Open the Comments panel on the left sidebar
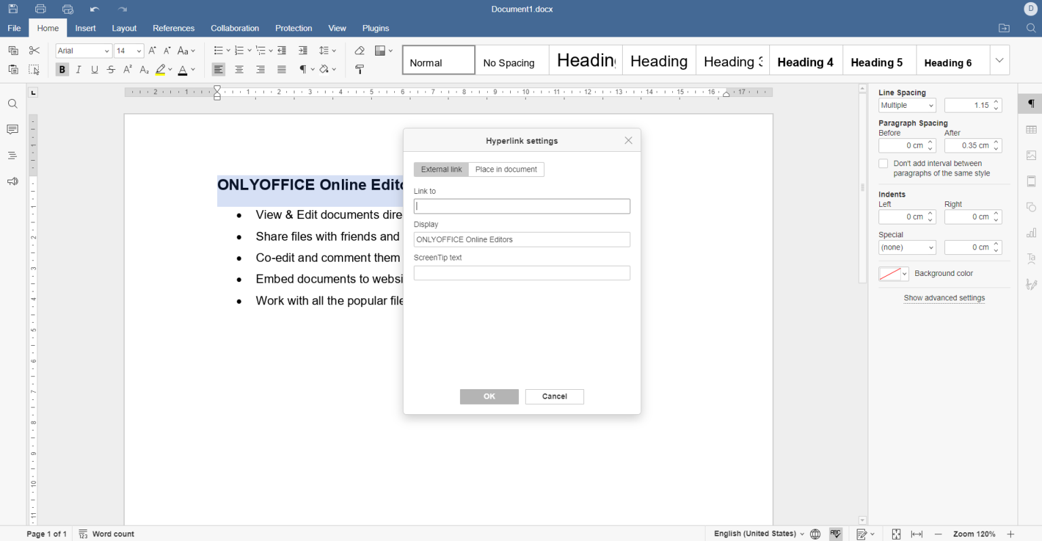 coord(12,129)
